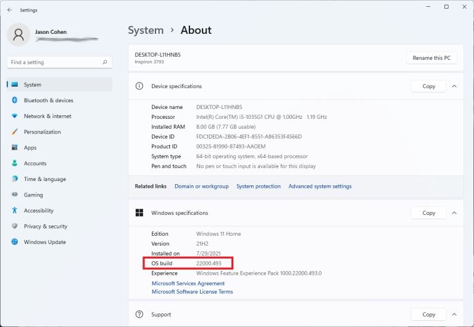Click the Installed on date 7/29/2021

pos(208,253)
